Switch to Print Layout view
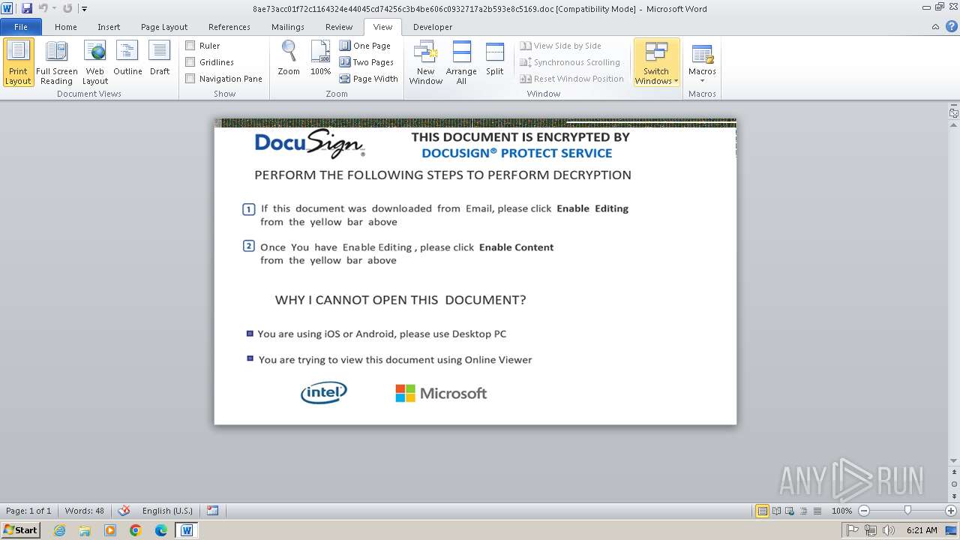This screenshot has height=540, width=960. 18,63
